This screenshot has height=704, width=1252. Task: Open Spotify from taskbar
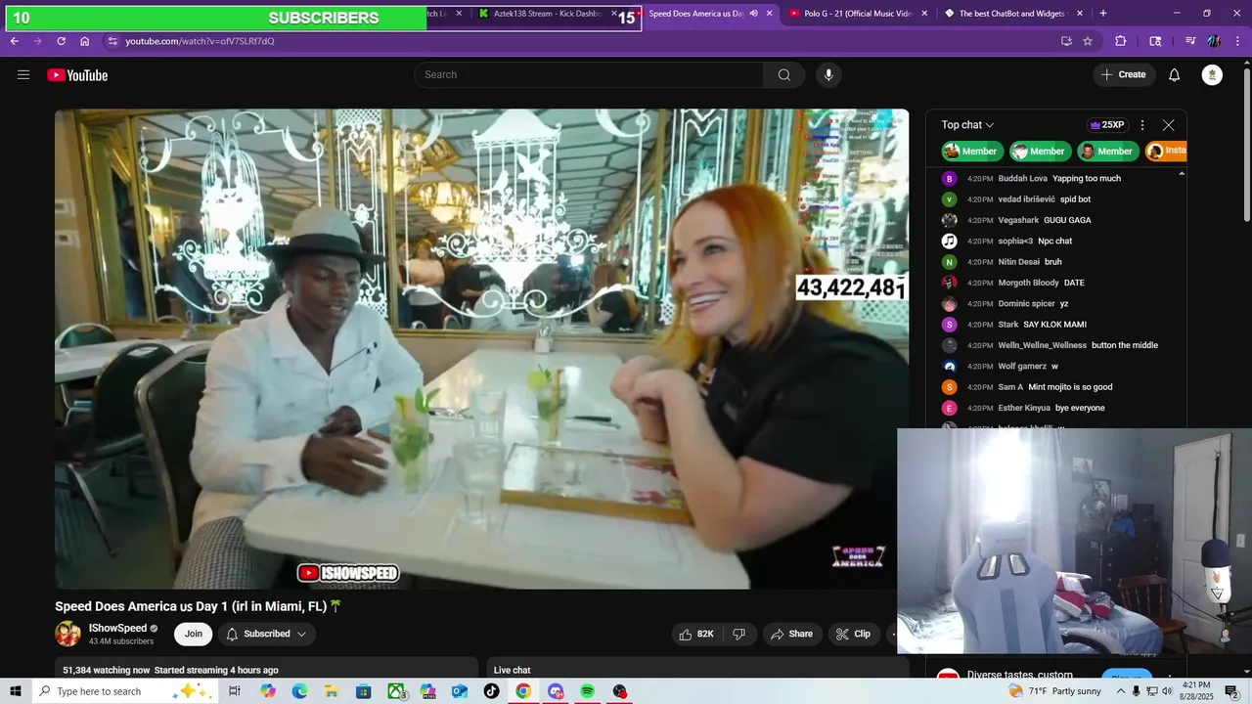coord(587,691)
